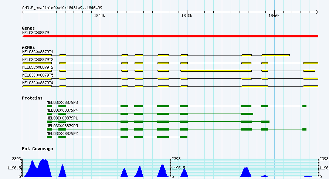Select mRNA label MEL03C008879T2
Viewport: 329px width, 179px height.
38,67
